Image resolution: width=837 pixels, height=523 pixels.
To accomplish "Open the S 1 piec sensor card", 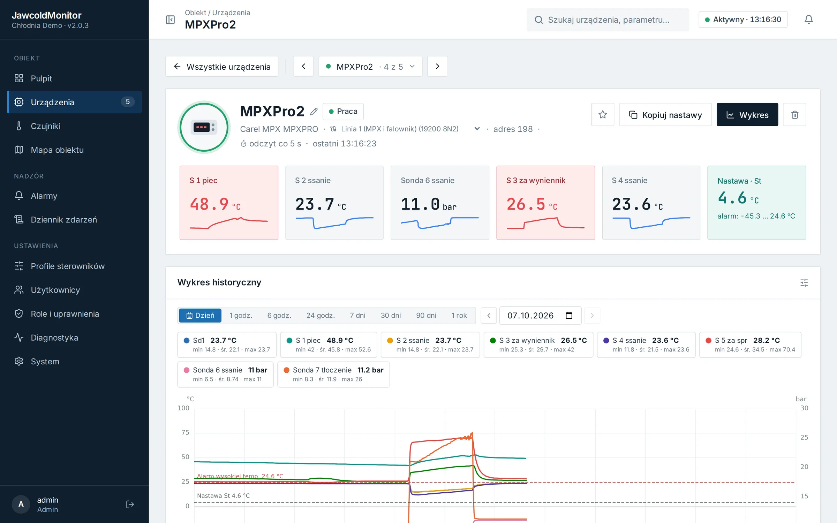I will click(229, 203).
